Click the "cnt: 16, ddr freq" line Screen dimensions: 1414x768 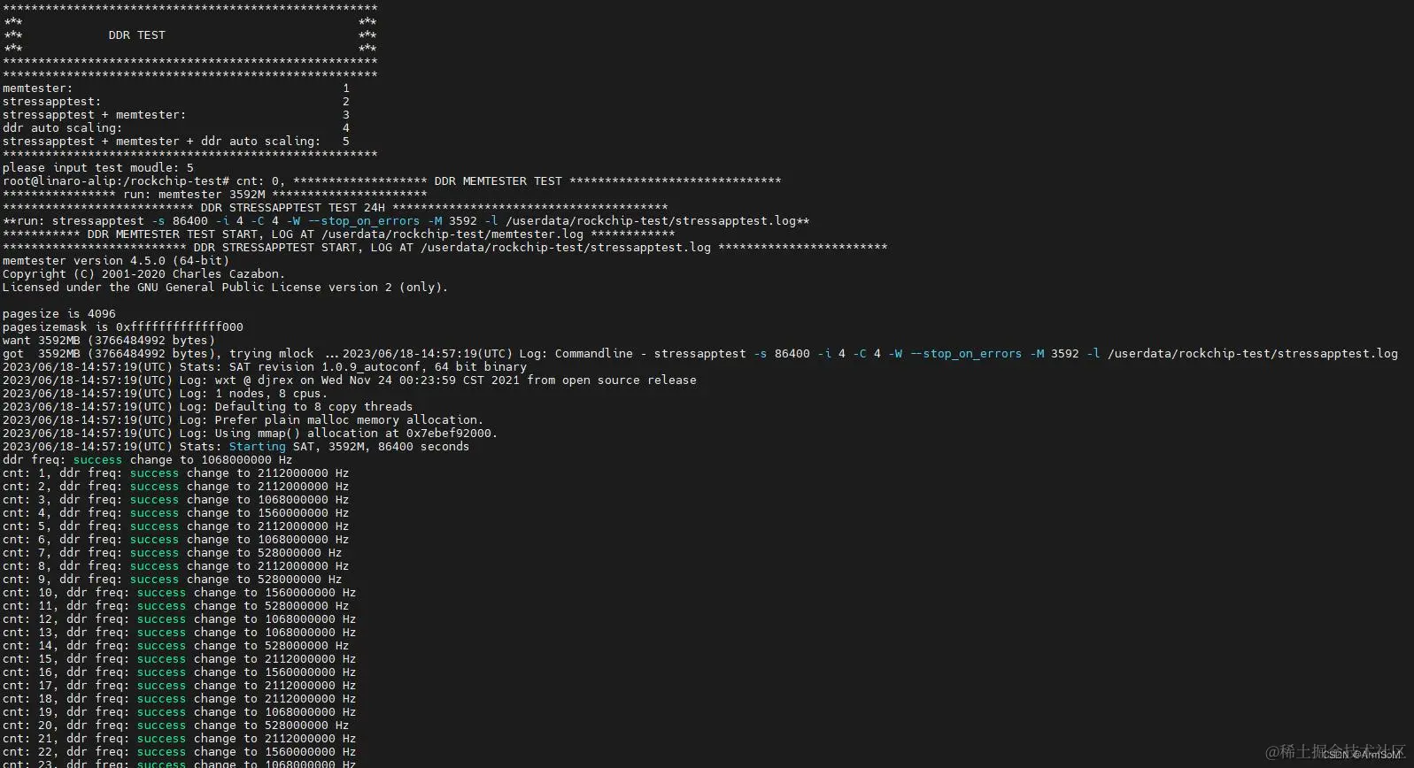point(180,672)
